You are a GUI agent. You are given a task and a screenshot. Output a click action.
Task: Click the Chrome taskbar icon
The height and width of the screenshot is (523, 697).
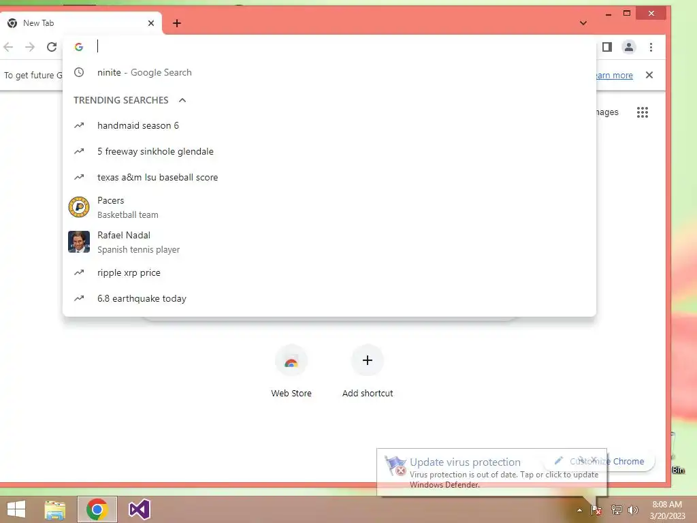point(97,509)
